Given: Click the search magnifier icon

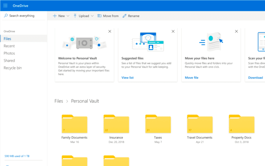Looking at the screenshot, I should tap(6, 16).
